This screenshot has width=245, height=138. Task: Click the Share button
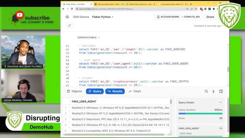point(210,17)
